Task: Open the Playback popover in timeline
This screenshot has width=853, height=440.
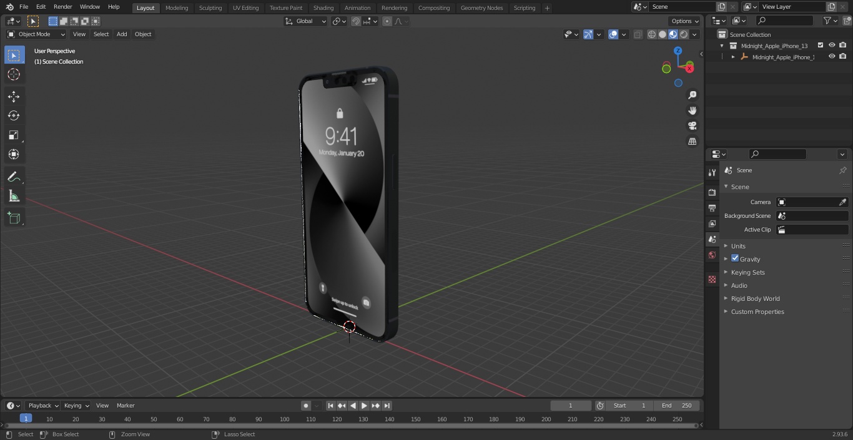Action: (42, 406)
